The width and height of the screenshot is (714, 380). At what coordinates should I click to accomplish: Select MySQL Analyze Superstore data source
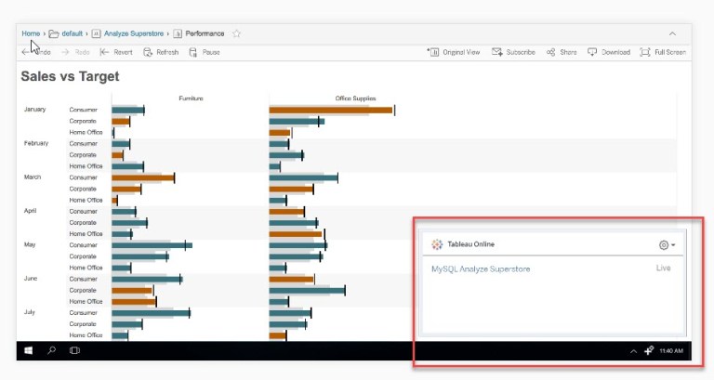[481, 269]
